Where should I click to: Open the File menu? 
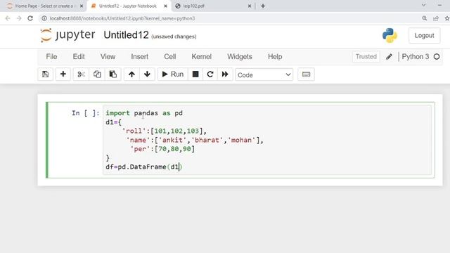click(51, 56)
